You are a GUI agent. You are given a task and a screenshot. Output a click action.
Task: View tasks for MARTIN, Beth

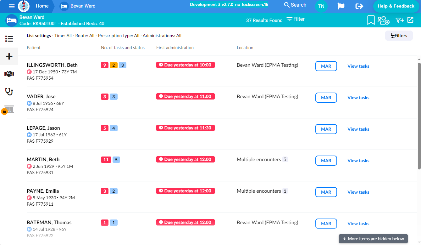[358, 161]
